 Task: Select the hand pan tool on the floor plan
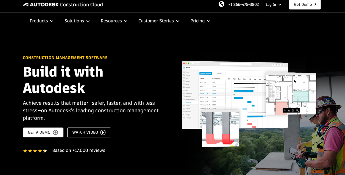pos(289,110)
